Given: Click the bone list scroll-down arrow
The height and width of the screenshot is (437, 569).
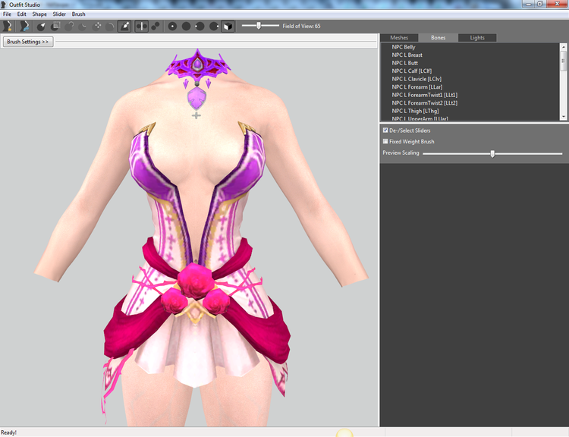Looking at the screenshot, I should 563,117.
